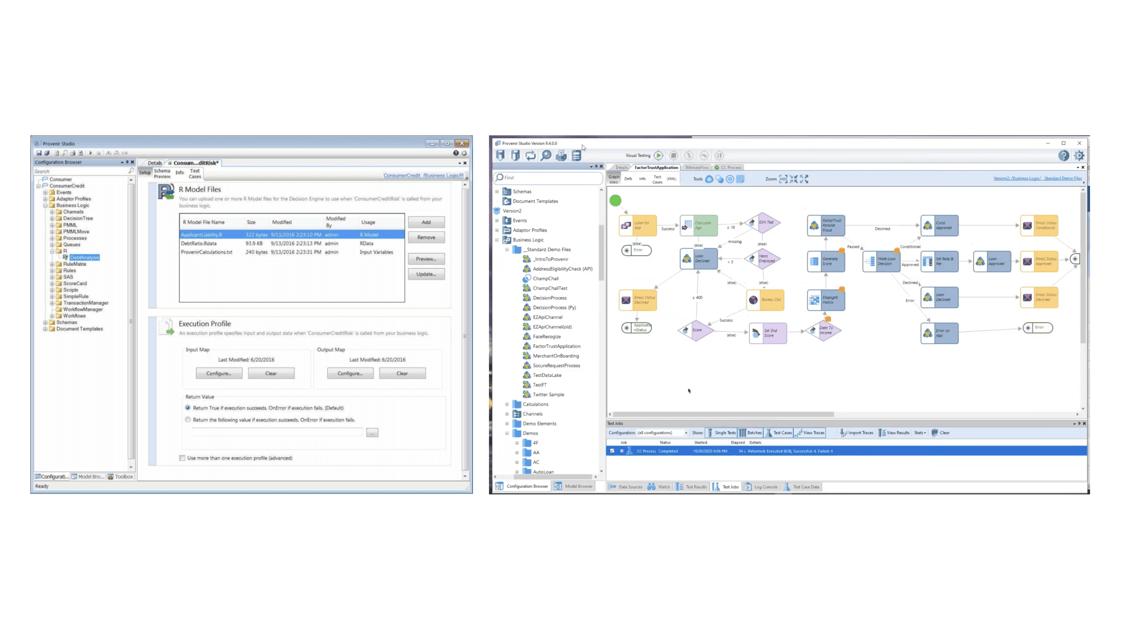1121x630 pixels.
Task: Enable 'Use more than one execution profile' checkbox
Action: click(182, 458)
